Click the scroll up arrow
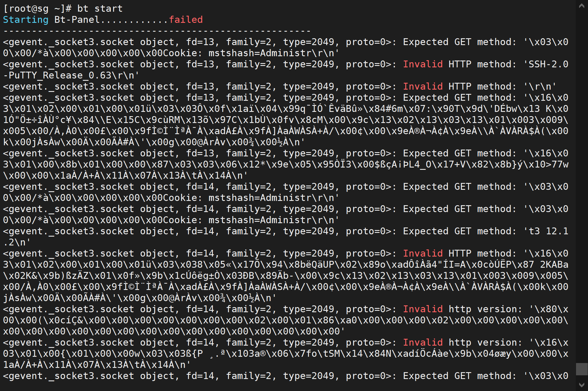This screenshot has width=588, height=391. [x=581, y=6]
